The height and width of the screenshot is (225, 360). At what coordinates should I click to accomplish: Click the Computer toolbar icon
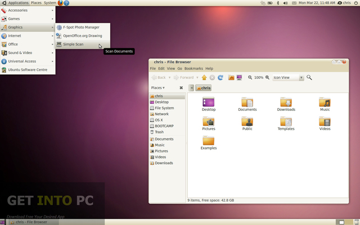pyautogui.click(x=239, y=78)
